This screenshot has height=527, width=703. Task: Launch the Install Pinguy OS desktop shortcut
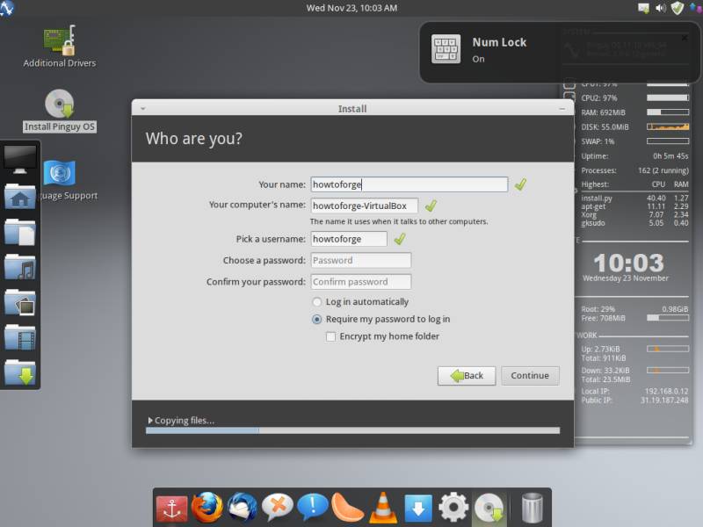60,111
